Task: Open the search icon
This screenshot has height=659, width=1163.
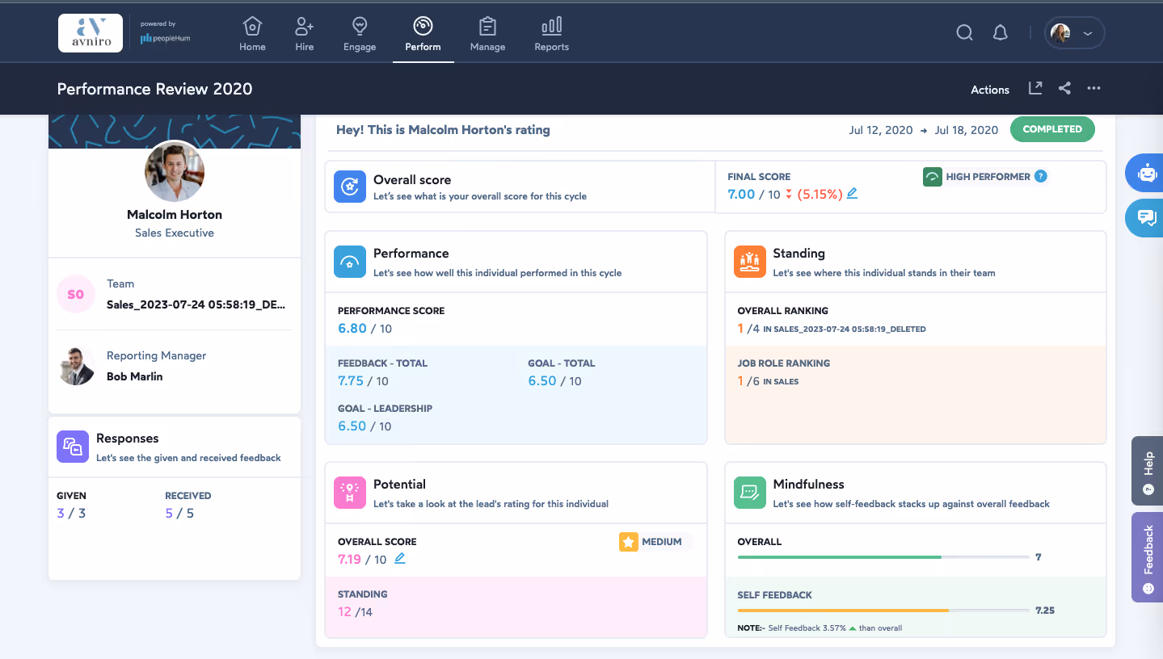Action: pos(964,32)
